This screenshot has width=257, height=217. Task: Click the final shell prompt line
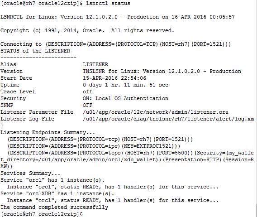click(42, 214)
